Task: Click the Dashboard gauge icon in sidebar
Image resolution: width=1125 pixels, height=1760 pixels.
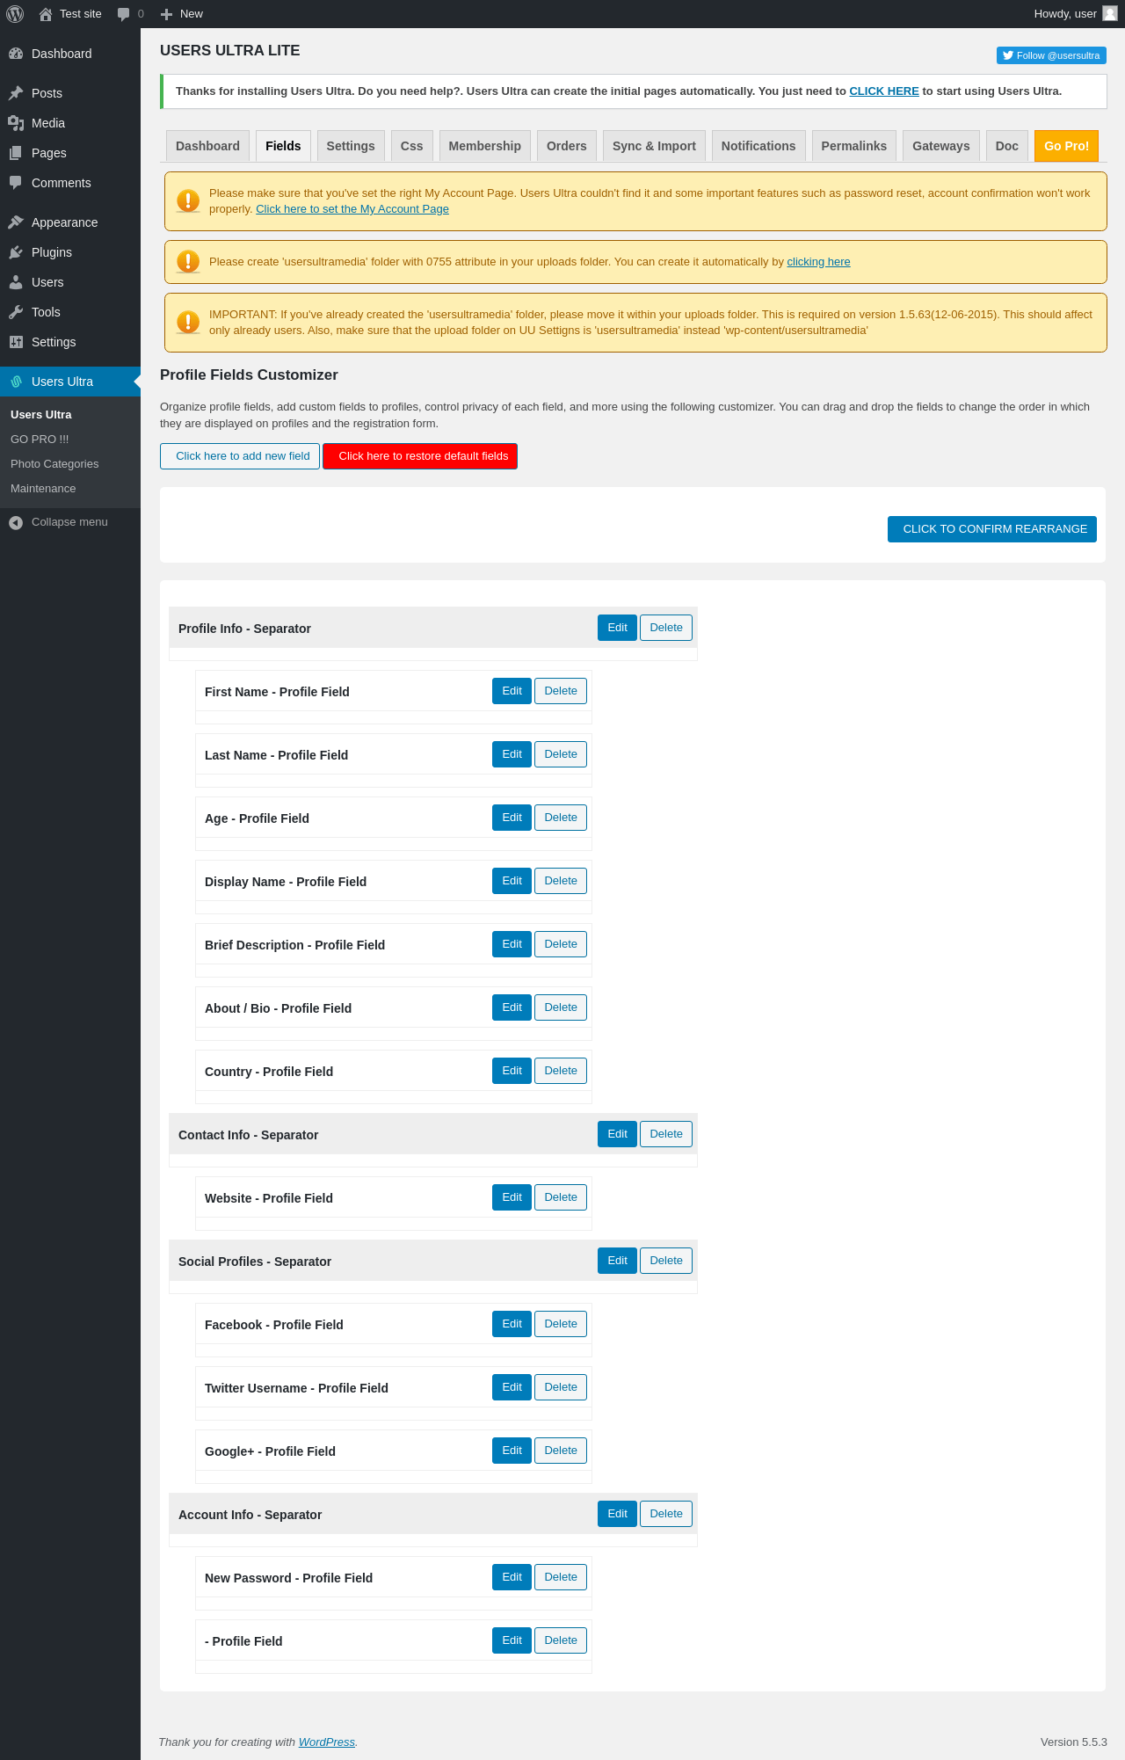Action: coord(16,54)
